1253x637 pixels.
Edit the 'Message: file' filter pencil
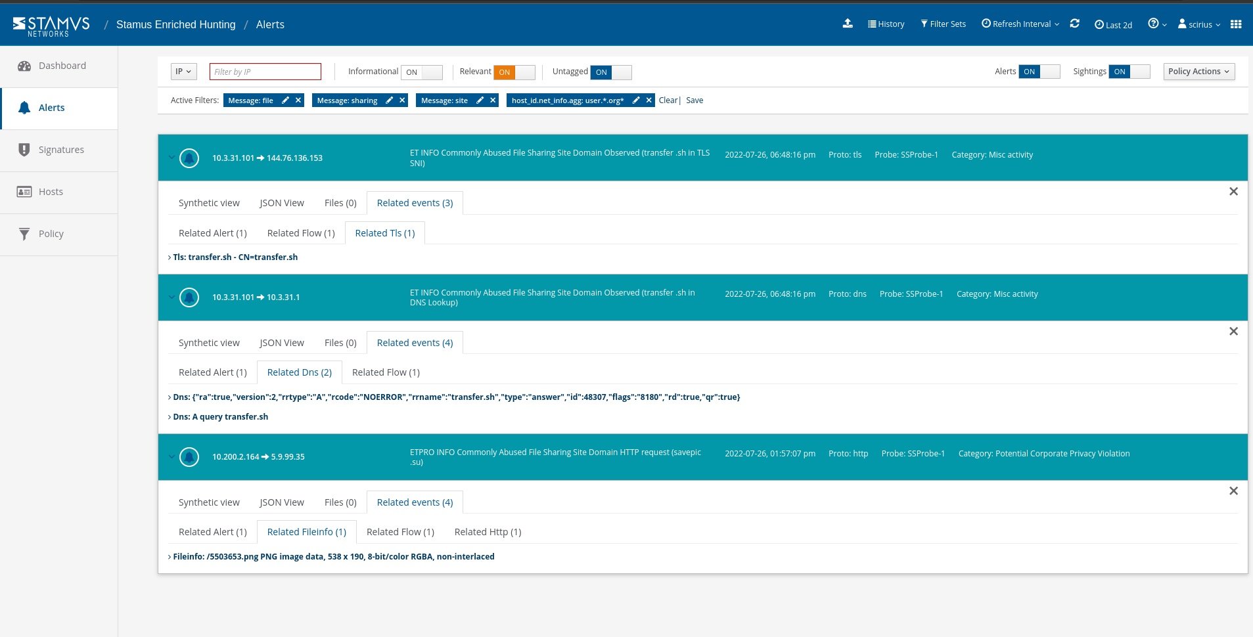285,100
